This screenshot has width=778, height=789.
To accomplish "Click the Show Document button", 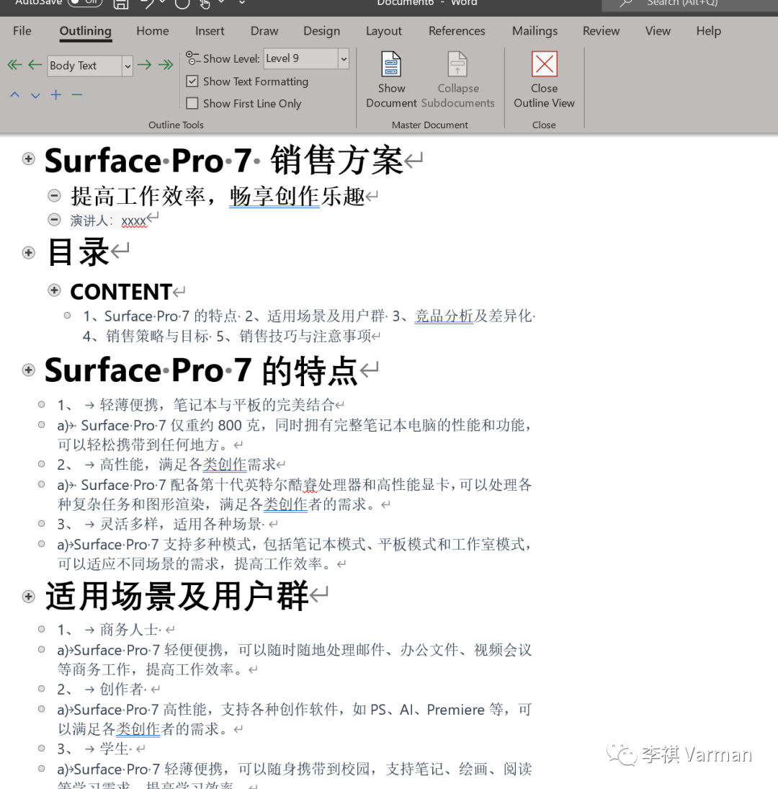I will (391, 79).
